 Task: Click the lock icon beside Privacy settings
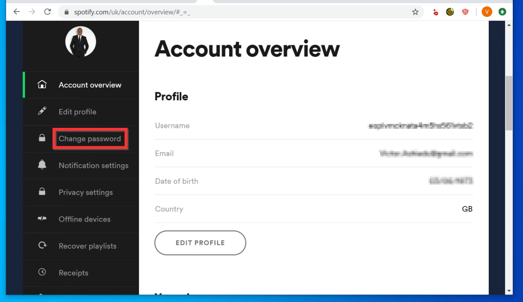[x=42, y=191]
